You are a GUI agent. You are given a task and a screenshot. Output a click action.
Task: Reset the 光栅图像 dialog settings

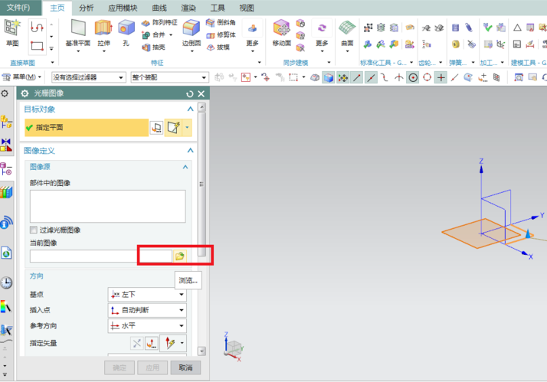click(190, 93)
